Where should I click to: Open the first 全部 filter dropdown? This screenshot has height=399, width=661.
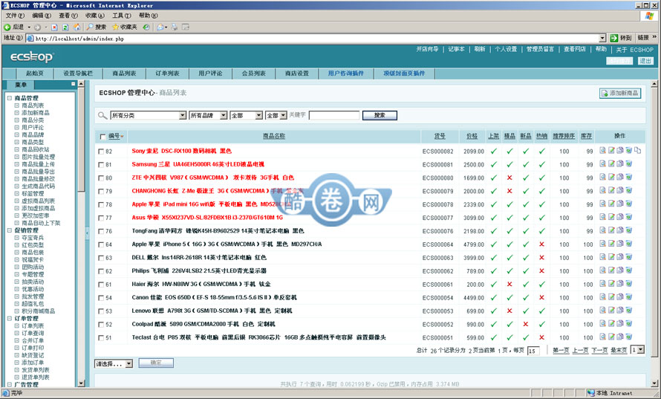click(x=247, y=116)
